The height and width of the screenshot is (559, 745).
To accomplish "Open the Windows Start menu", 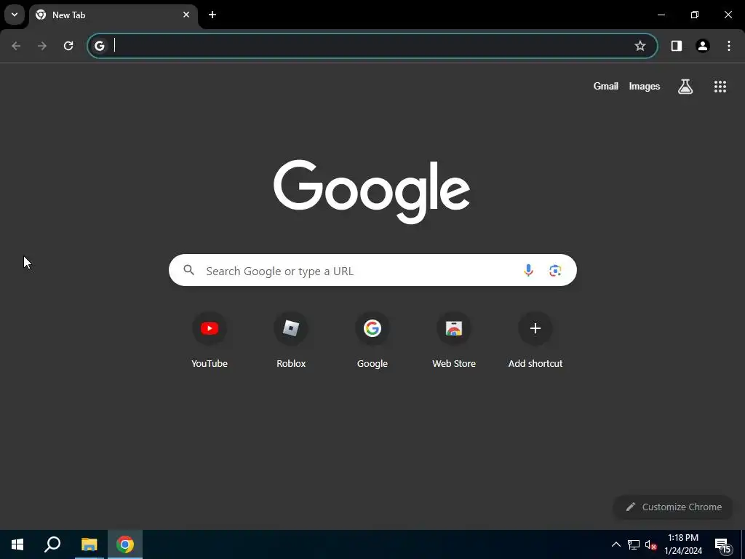I will click(x=17, y=544).
